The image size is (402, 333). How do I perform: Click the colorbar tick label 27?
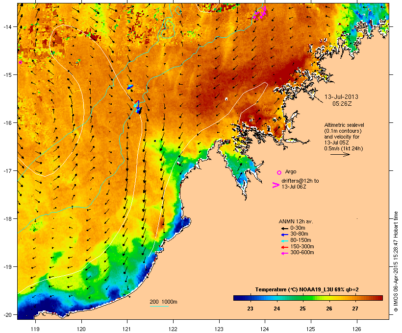tap(355, 309)
